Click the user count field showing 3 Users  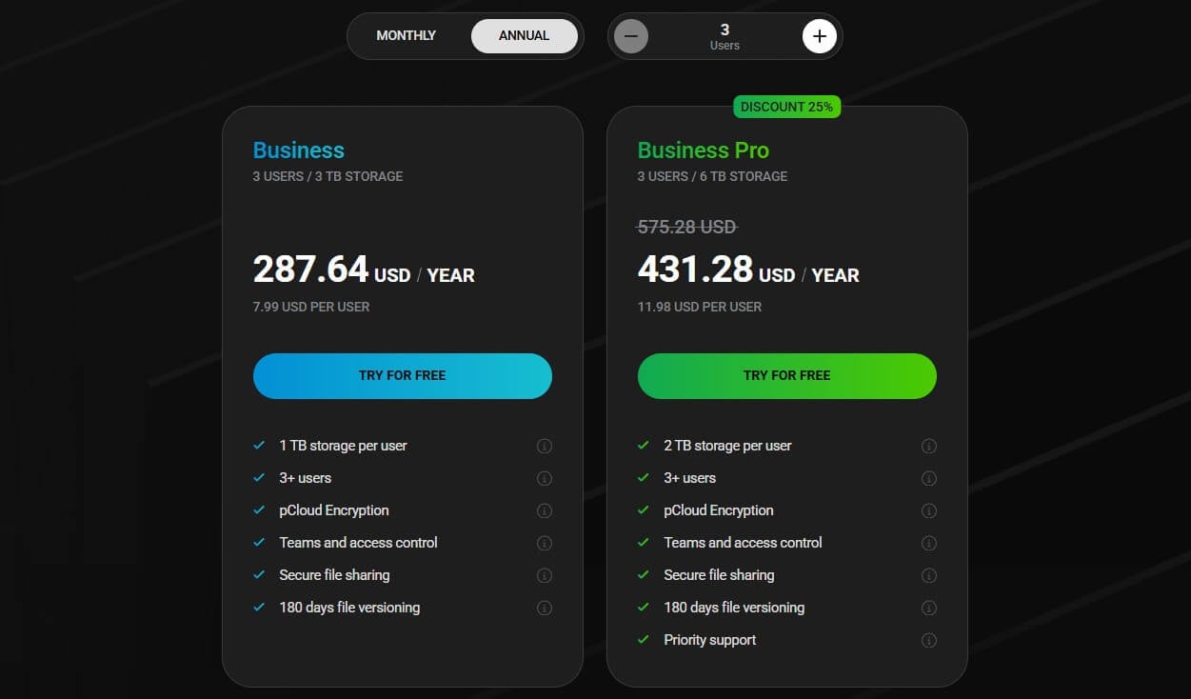pyautogui.click(x=725, y=36)
